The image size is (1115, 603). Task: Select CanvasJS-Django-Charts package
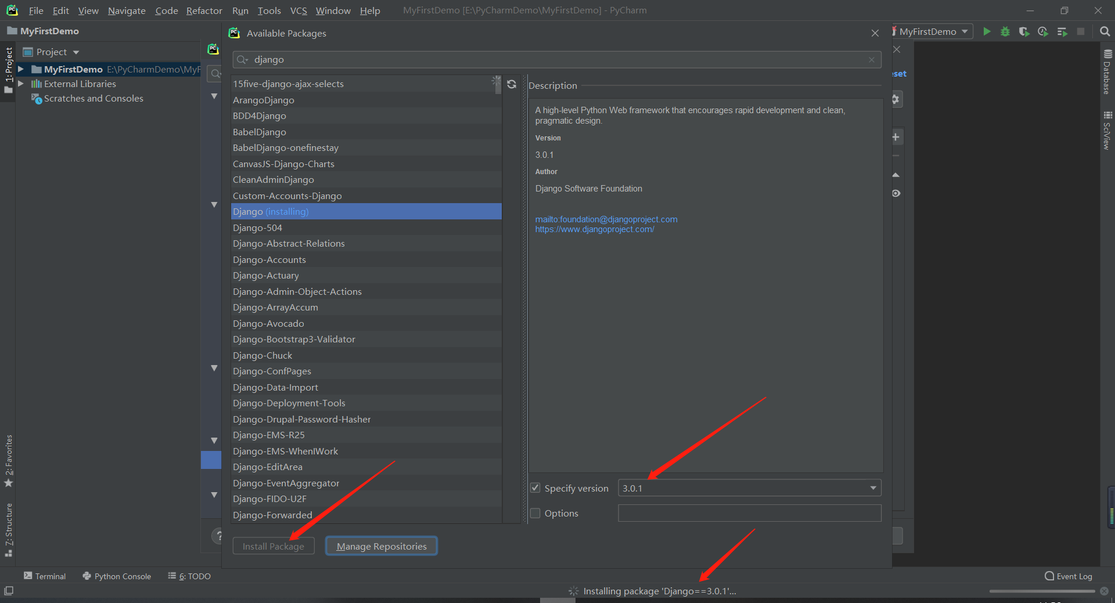[x=366, y=164]
